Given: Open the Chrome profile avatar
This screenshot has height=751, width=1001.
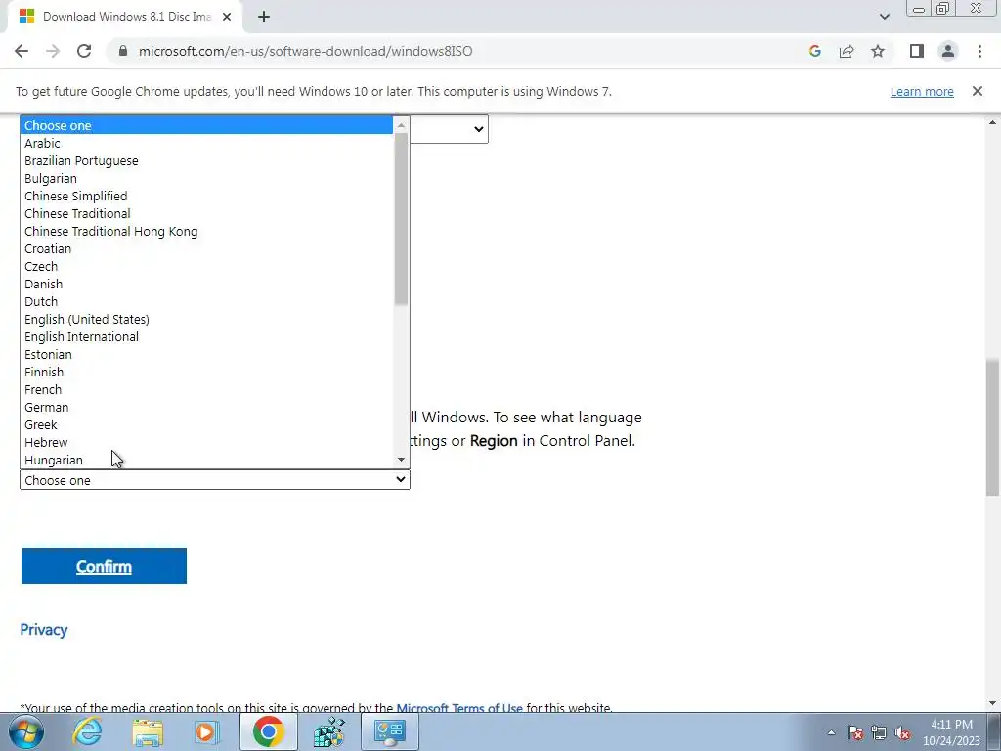Looking at the screenshot, I should point(948,51).
